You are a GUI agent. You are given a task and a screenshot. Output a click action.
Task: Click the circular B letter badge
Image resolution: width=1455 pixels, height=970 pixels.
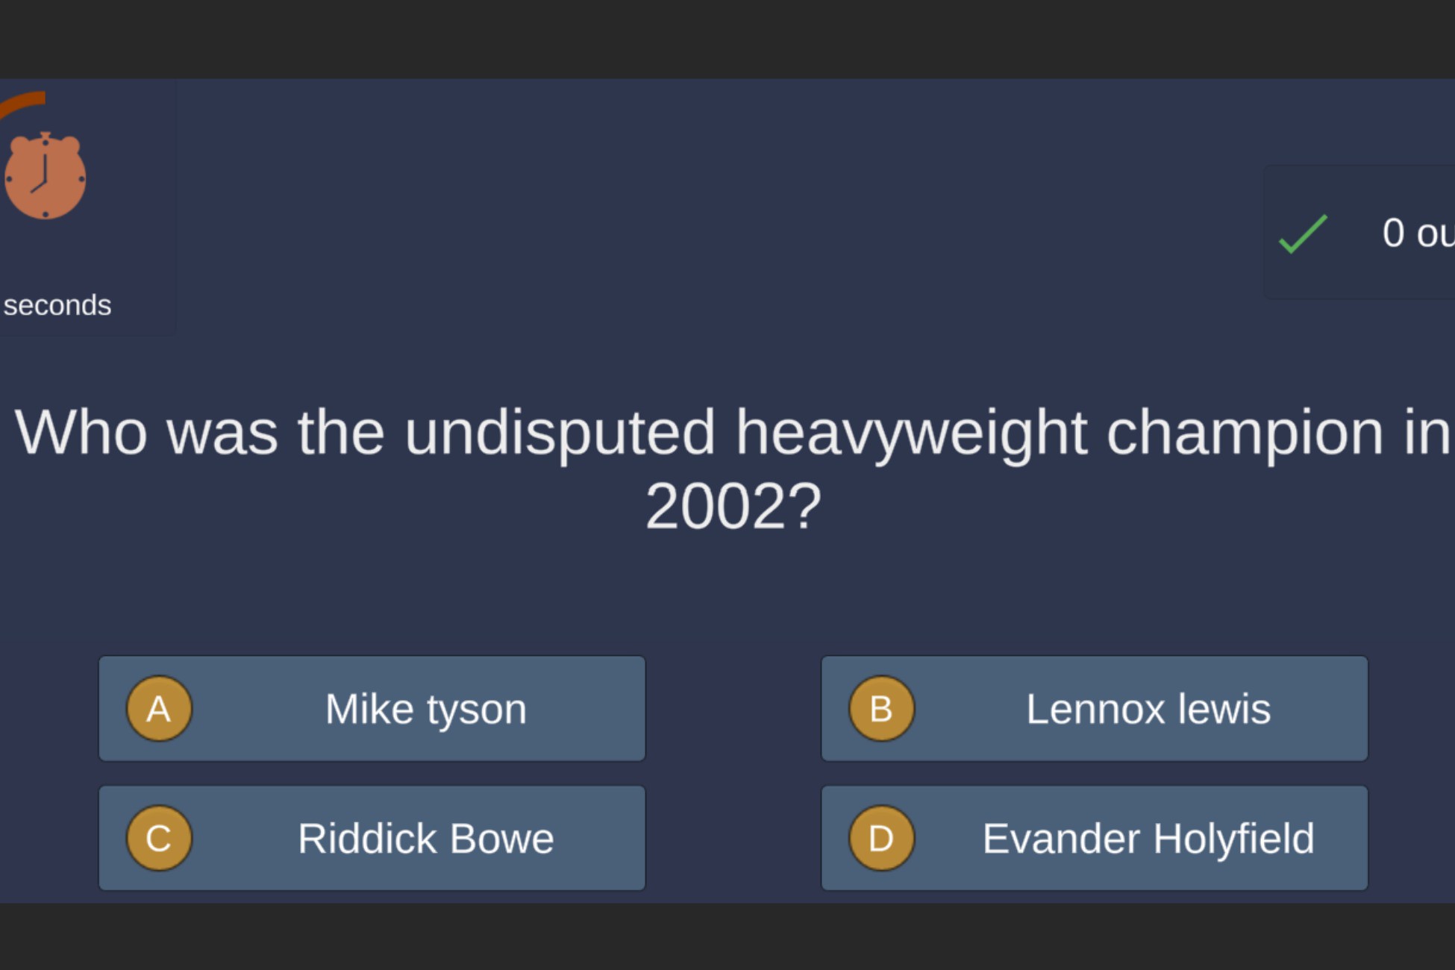coord(881,708)
